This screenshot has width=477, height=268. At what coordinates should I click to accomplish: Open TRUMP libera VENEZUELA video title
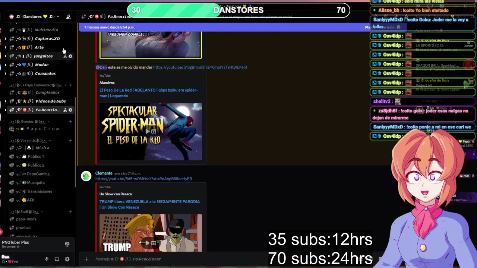click(x=149, y=204)
